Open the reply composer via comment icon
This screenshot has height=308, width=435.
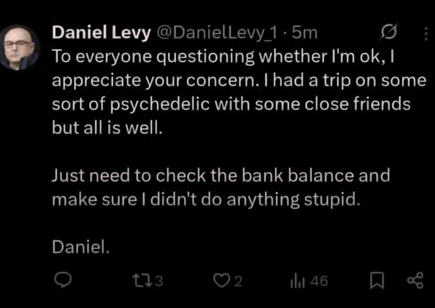coord(64,281)
